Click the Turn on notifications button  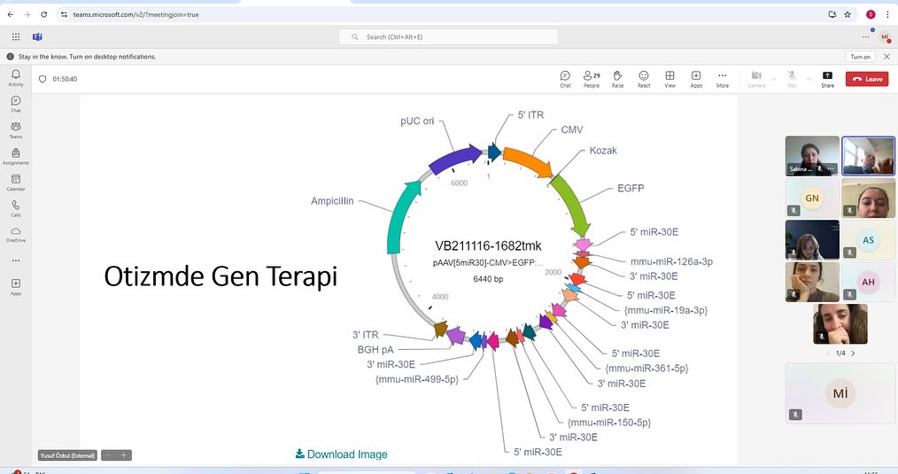(860, 57)
